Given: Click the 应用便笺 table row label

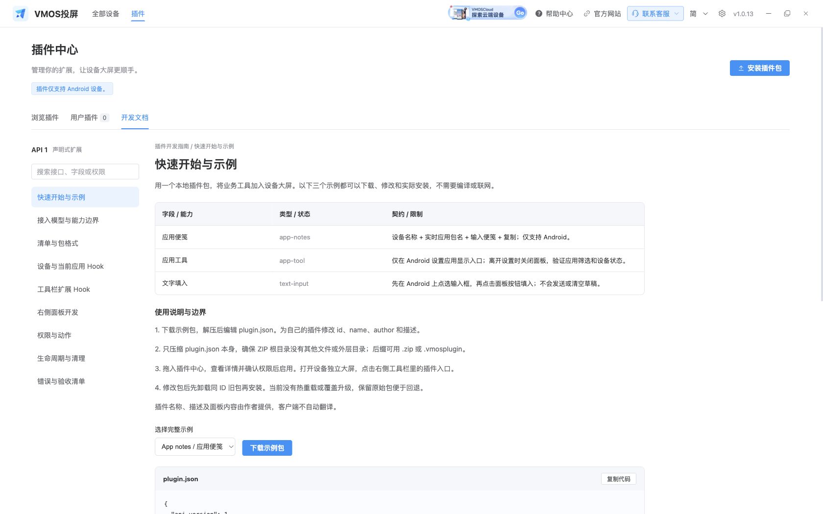Looking at the screenshot, I should tap(175, 237).
